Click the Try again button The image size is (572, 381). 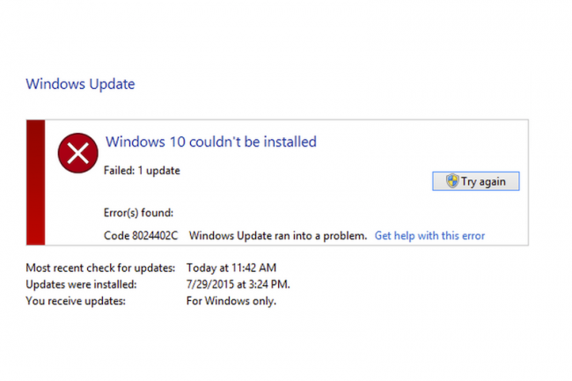tap(476, 181)
